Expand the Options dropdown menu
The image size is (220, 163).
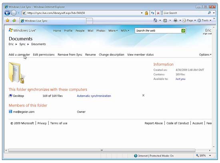[x=205, y=54]
